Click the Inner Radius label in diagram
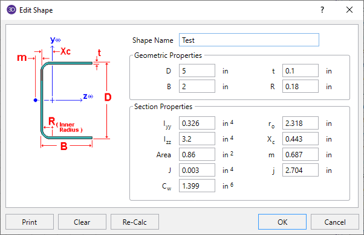Screen dimensions: 364x235 click(70, 127)
